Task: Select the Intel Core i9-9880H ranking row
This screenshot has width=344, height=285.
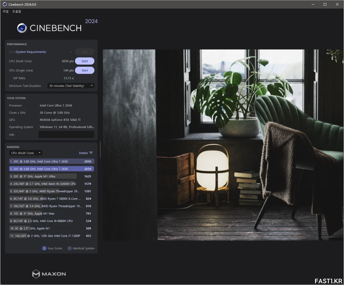Action: (51, 221)
